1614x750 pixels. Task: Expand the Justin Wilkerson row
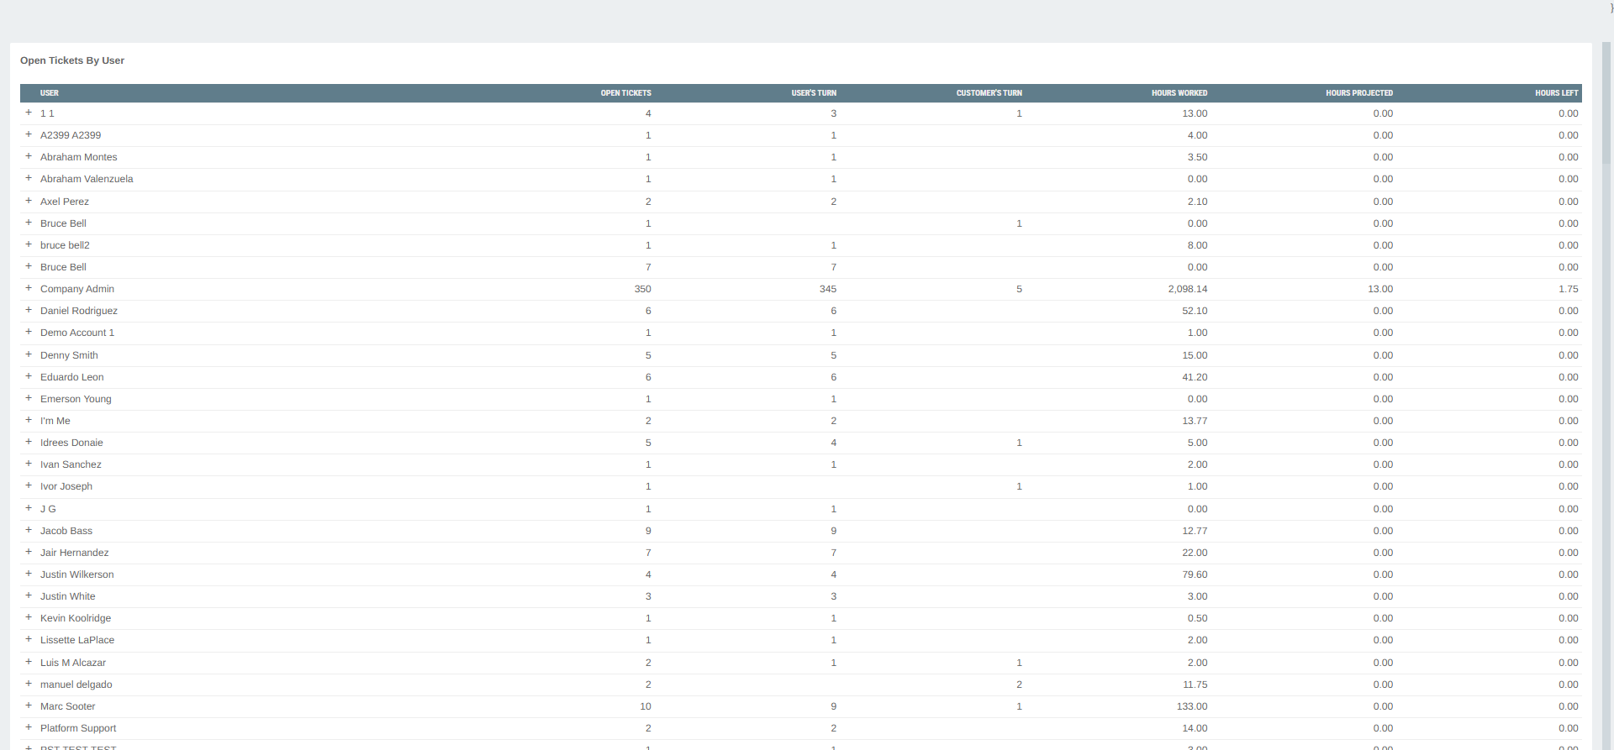29,574
